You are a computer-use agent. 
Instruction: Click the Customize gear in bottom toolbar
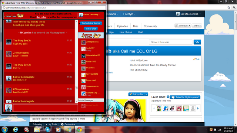tap(68, 124)
